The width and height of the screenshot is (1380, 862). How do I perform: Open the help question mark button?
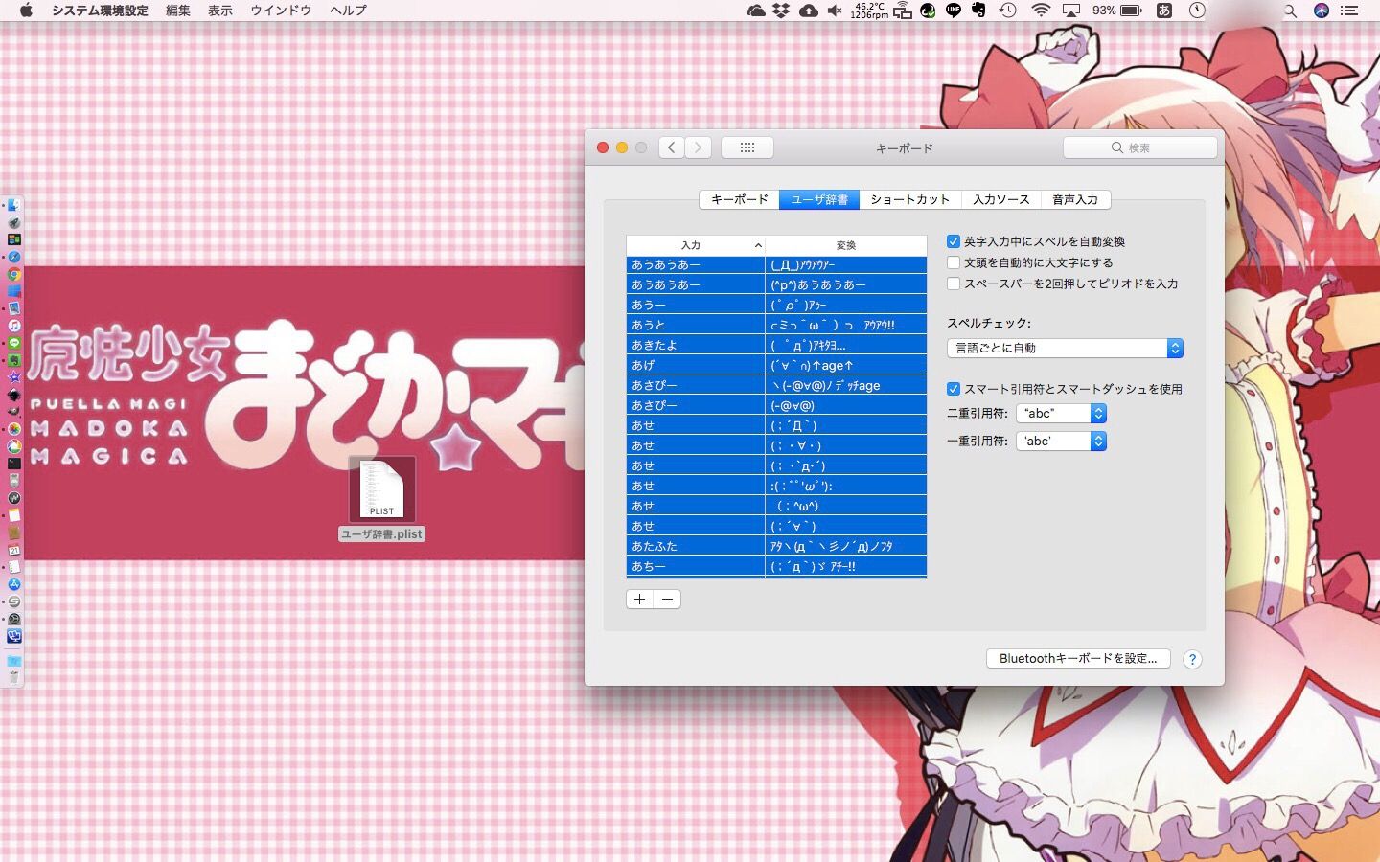[x=1192, y=659]
